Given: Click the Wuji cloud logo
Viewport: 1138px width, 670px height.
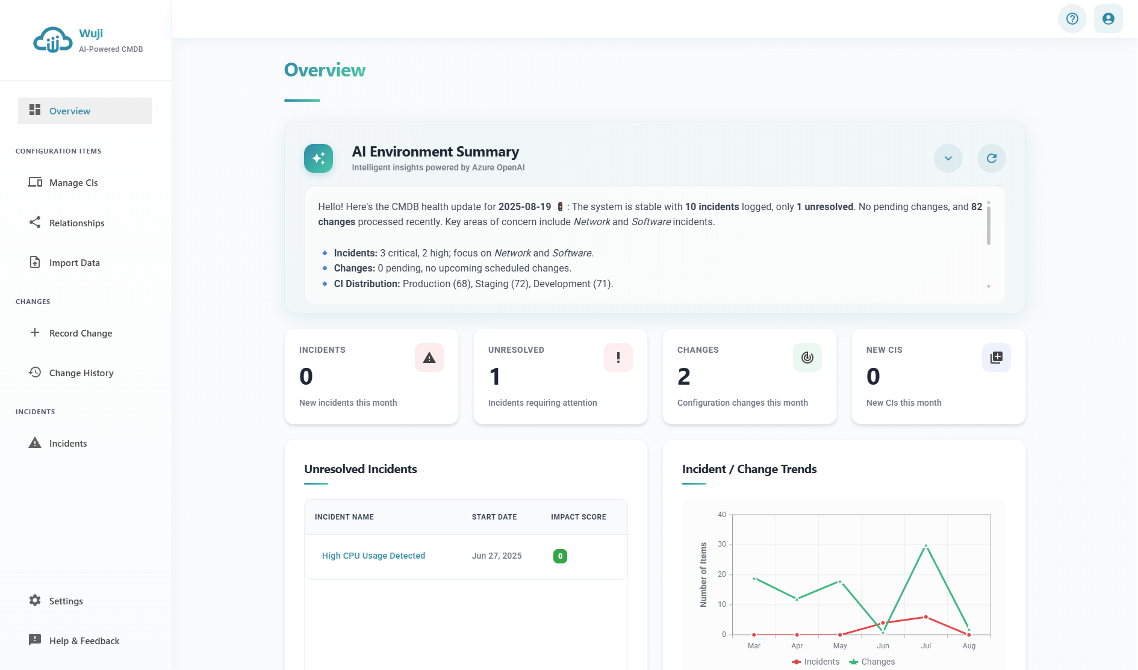Looking at the screenshot, I should (53, 40).
